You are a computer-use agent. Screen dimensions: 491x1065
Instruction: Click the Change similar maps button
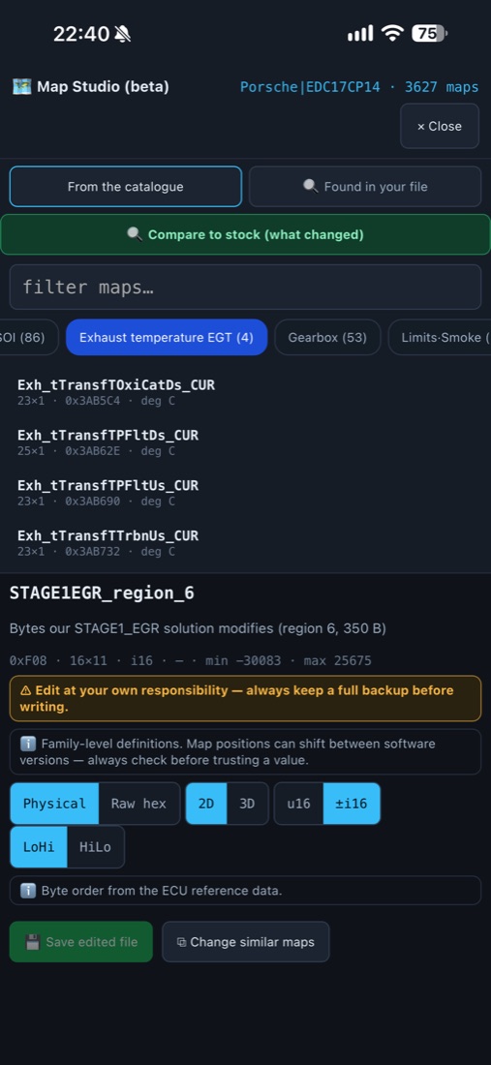coord(246,942)
